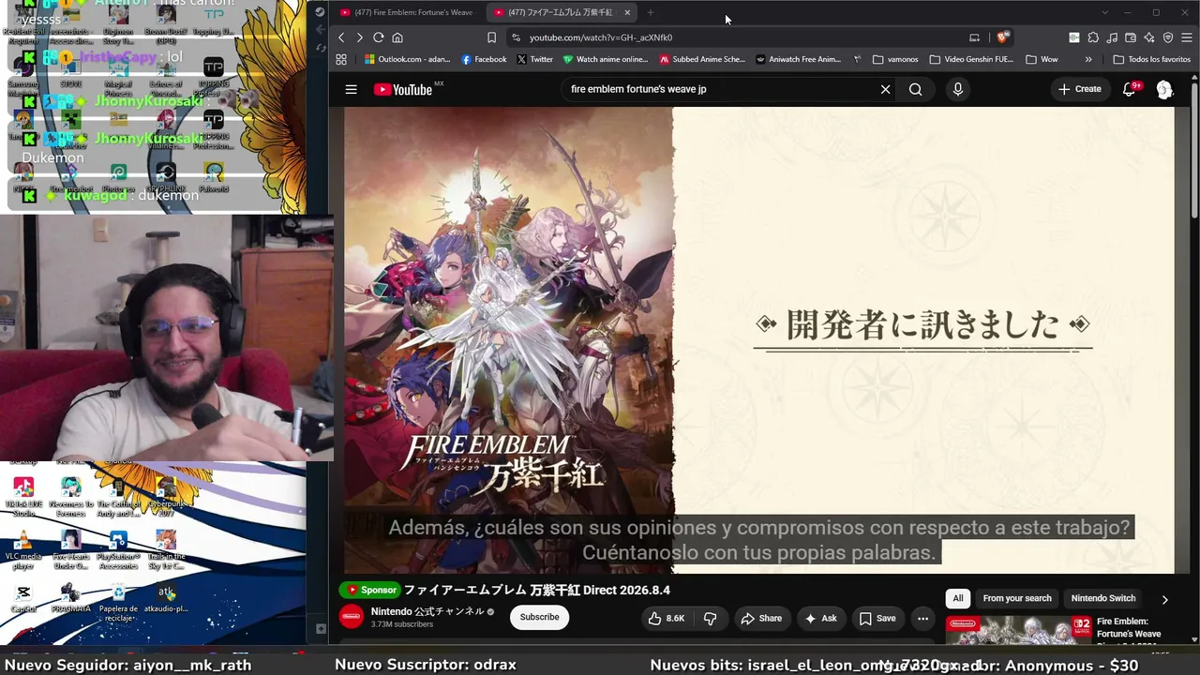Open the vamonos bookmarks folder
The width and height of the screenshot is (1200, 675).
click(895, 59)
